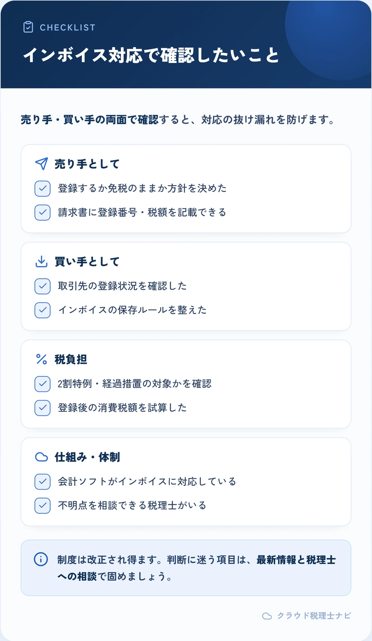
Task: Click the clipboard checklist icon in header
Action: [x=28, y=27]
